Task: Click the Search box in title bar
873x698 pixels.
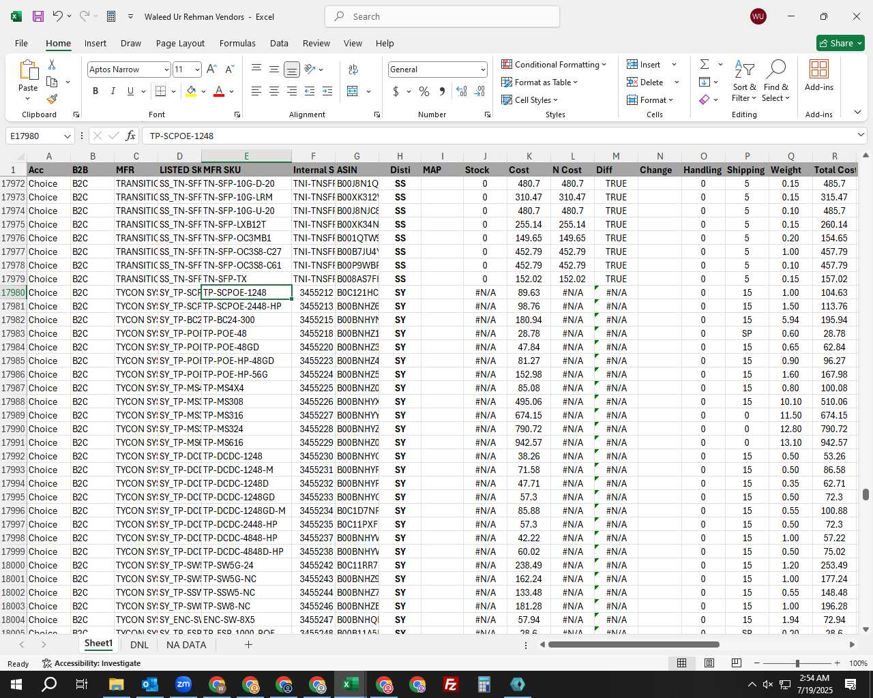Action: click(442, 16)
